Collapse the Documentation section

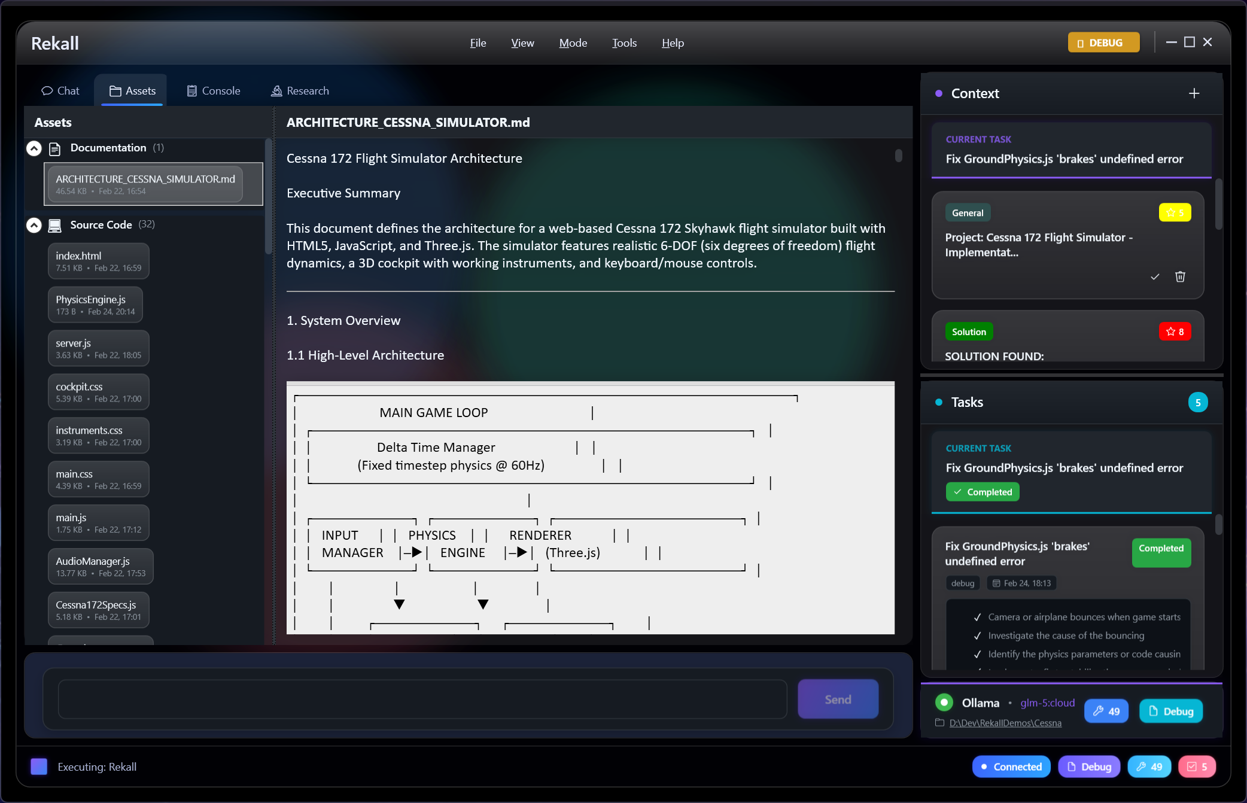(x=34, y=148)
